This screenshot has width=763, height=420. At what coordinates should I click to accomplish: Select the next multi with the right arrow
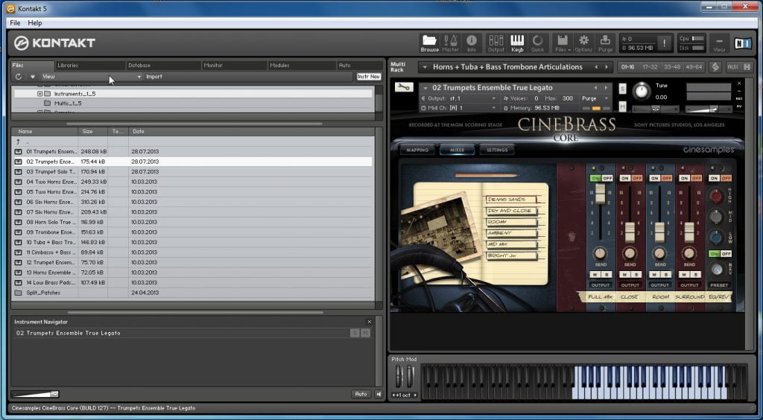click(607, 67)
